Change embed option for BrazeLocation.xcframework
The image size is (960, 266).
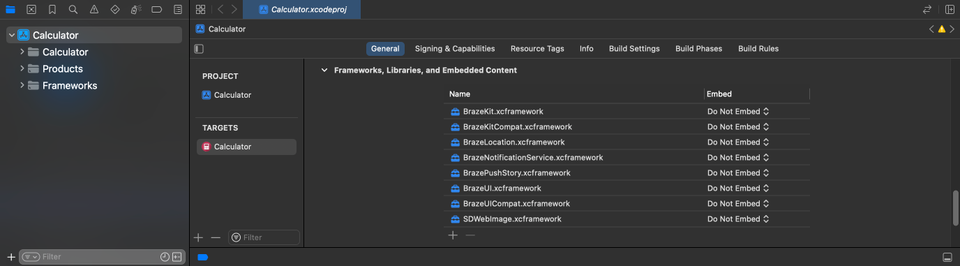[x=738, y=142]
